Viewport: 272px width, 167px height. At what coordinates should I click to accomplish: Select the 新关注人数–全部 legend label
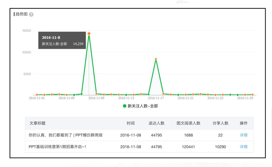(143, 106)
